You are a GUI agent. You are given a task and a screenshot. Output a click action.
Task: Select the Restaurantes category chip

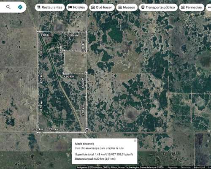click(x=50, y=7)
